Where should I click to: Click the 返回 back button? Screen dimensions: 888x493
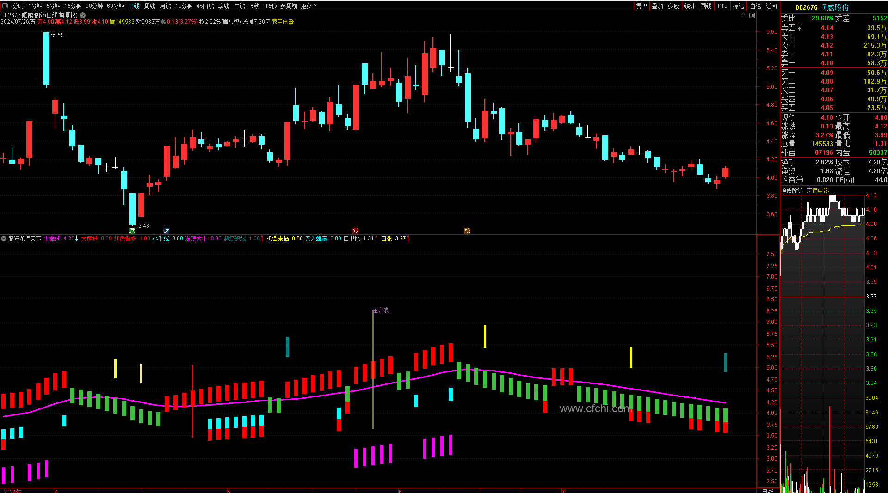click(x=771, y=6)
